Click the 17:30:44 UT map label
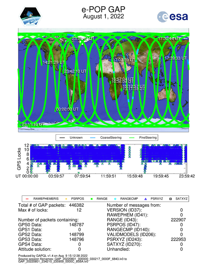 click(169, 39)
